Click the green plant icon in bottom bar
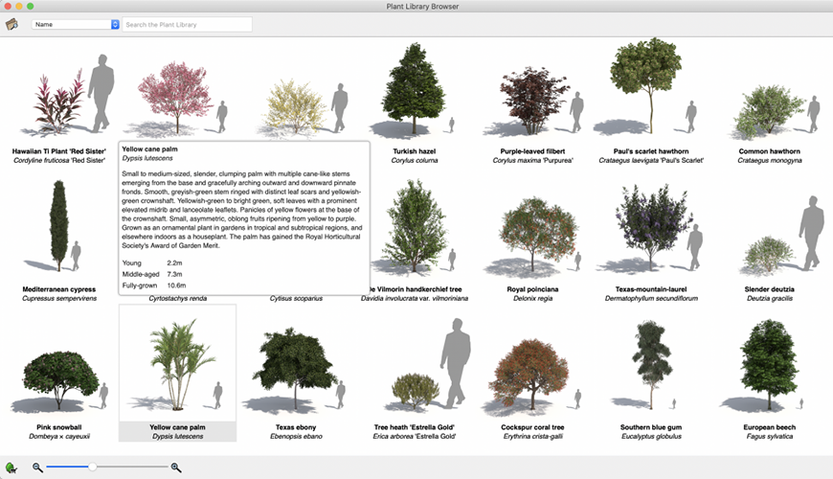833x479 pixels. coord(11,468)
